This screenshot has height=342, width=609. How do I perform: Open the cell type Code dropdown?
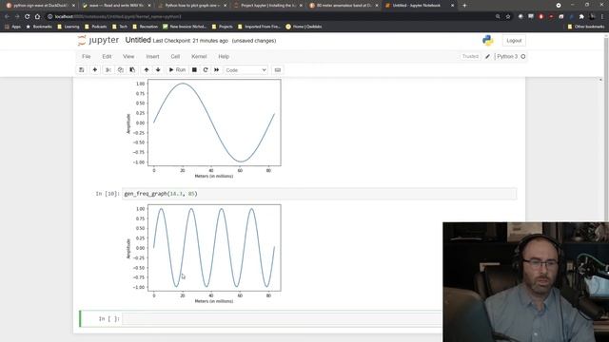(x=246, y=70)
